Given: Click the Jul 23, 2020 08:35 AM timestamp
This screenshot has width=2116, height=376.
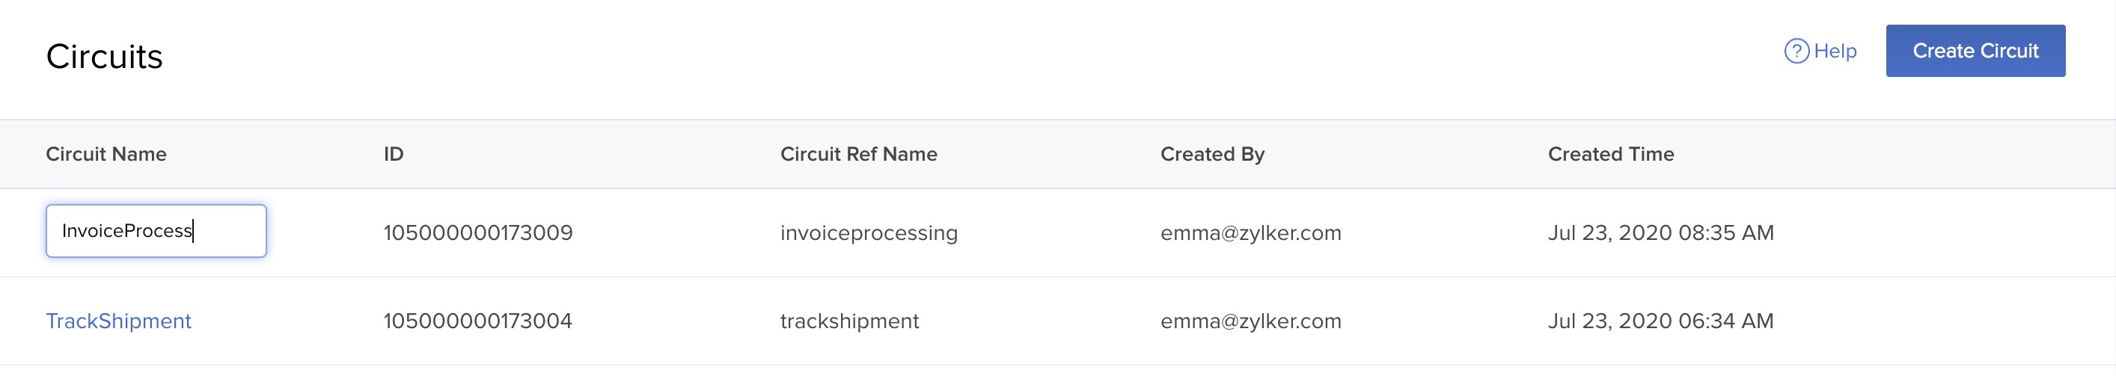Looking at the screenshot, I should [x=1660, y=233].
